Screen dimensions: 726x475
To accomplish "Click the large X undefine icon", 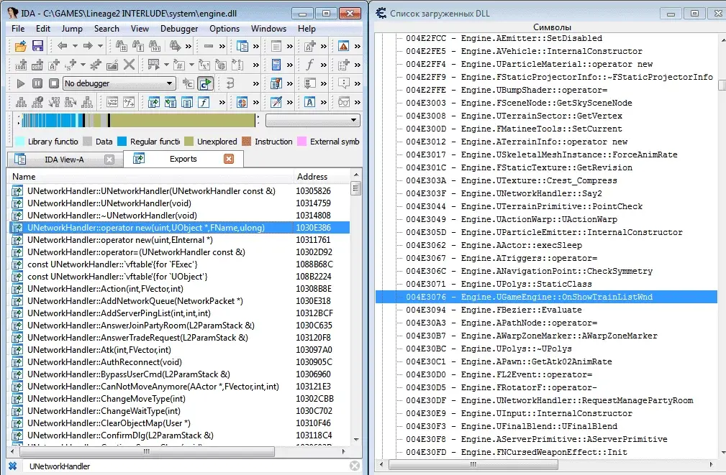I will [x=130, y=65].
